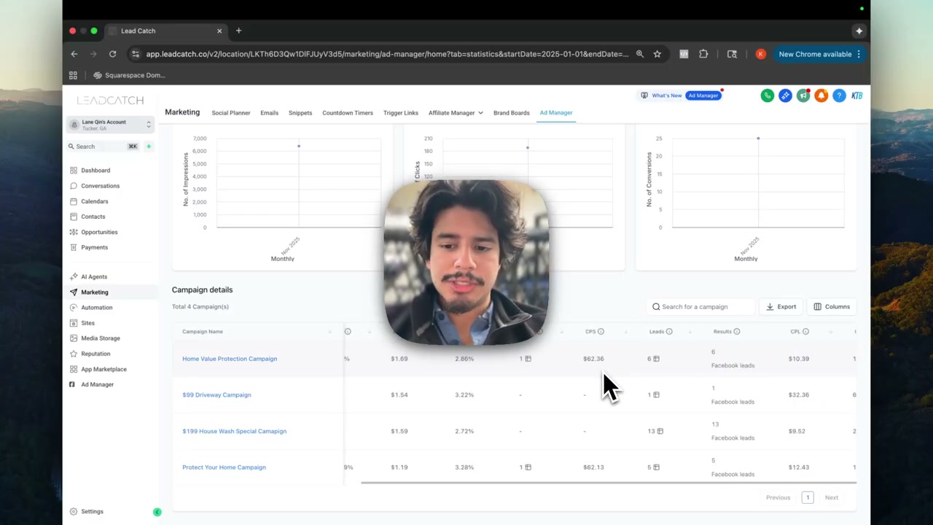
Task: Click the campaign table horizontal scrollbar
Action: coord(609,483)
